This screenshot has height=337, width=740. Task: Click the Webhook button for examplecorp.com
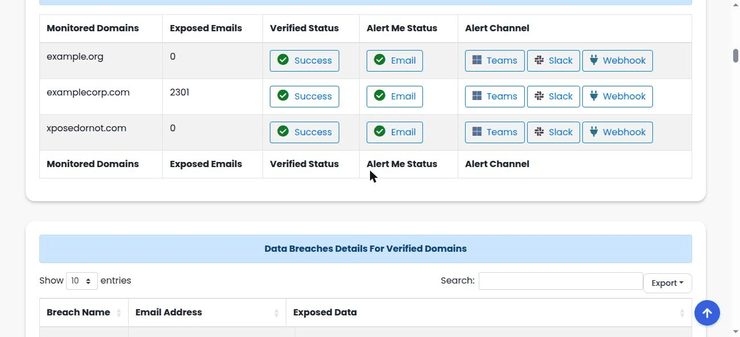tap(618, 97)
